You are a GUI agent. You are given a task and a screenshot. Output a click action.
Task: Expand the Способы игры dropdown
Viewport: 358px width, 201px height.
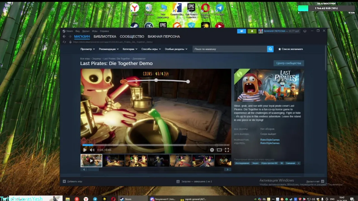pos(151,49)
